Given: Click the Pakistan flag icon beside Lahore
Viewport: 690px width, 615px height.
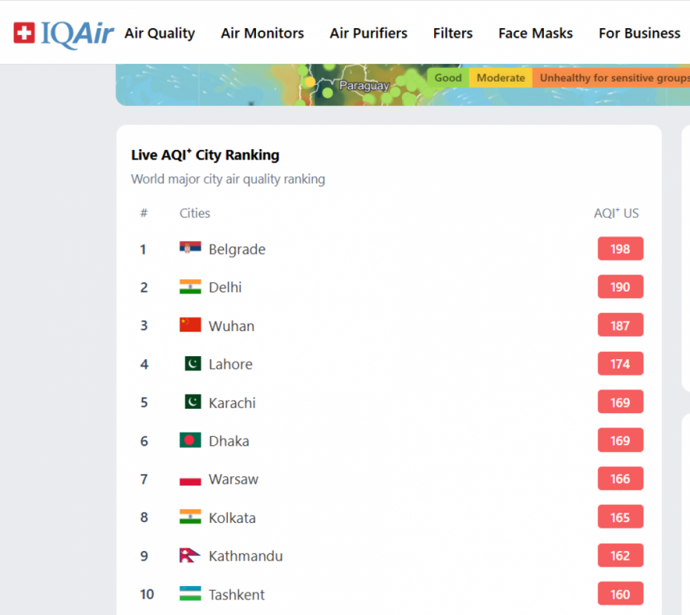Looking at the screenshot, I should [193, 364].
